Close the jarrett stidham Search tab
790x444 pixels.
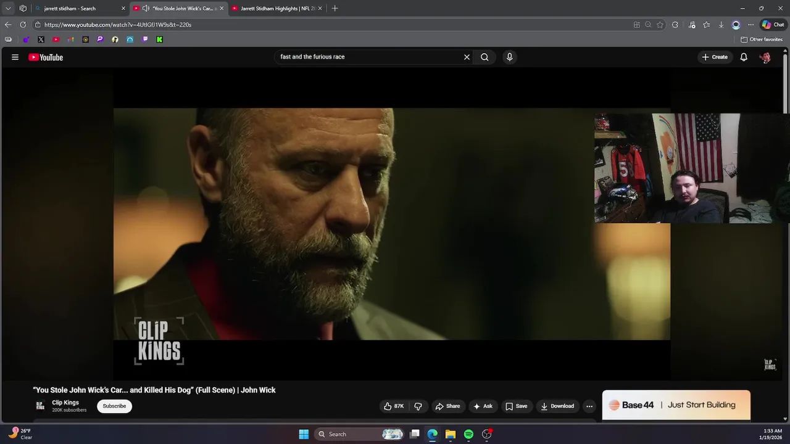click(123, 9)
